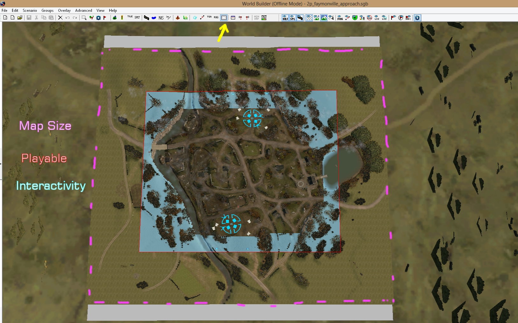Create a new scenario file
This screenshot has width=518, height=323.
click(5, 18)
